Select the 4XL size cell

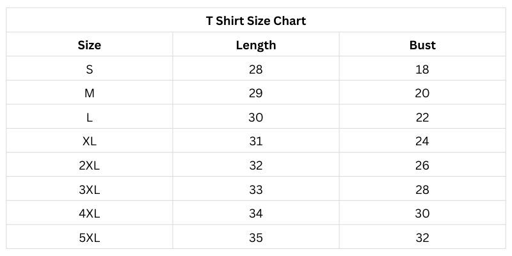click(90, 214)
